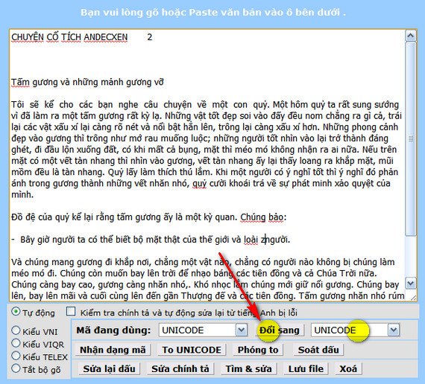Run the Soát dấu check
The image size is (425, 384).
318,350
